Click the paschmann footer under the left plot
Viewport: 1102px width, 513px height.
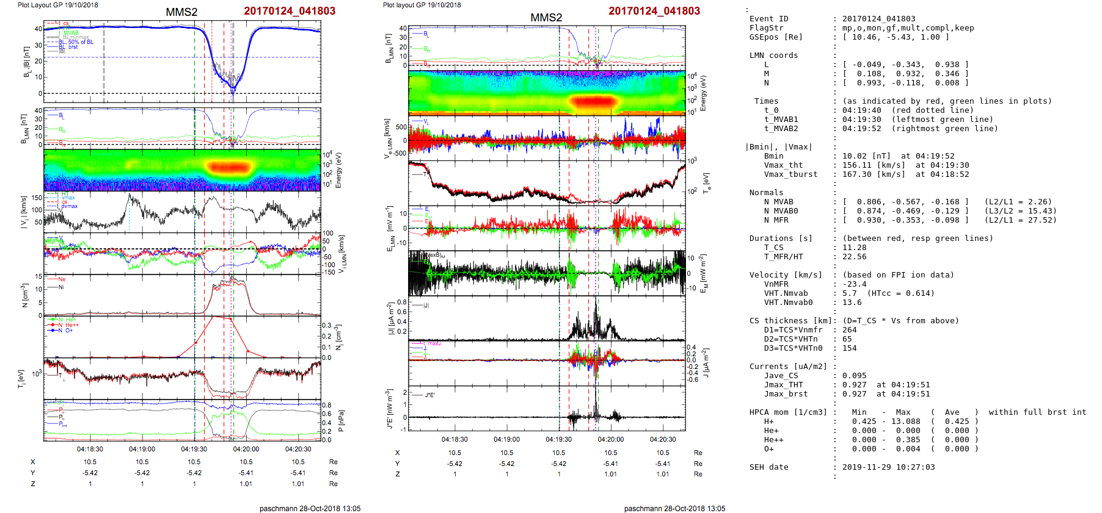click(310, 508)
